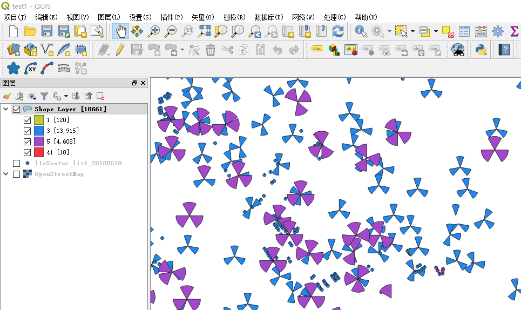Toggle editing with the pencil icon
The height and width of the screenshot is (310, 521).
(120, 50)
